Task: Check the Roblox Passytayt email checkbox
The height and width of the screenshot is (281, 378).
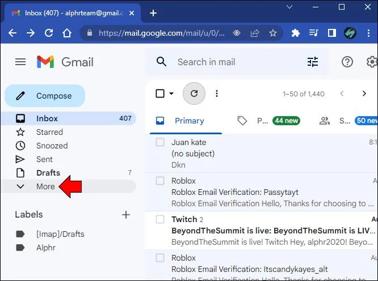Action: click(x=160, y=181)
